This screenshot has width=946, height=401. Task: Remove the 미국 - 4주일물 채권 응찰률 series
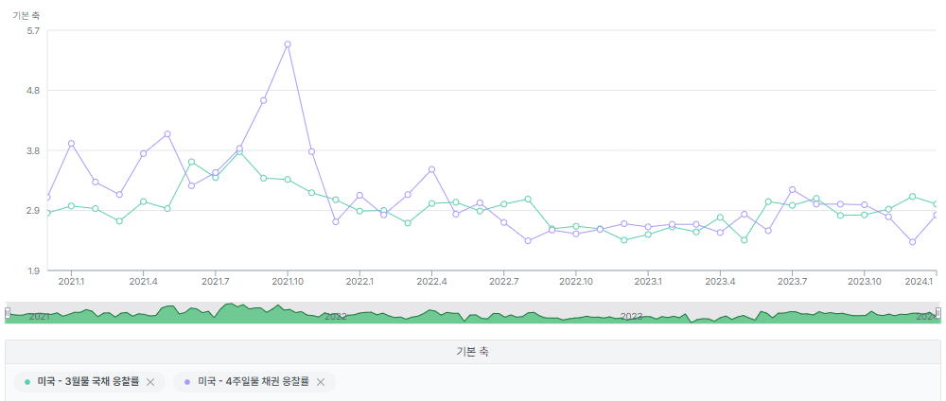[320, 382]
